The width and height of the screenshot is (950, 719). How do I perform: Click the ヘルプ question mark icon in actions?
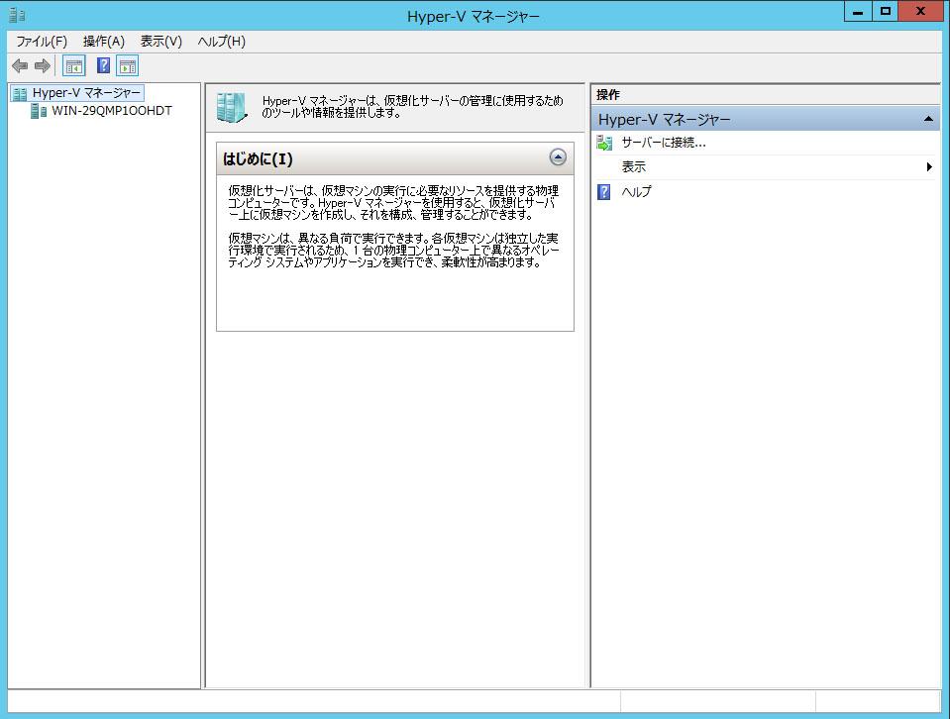pyautogui.click(x=604, y=192)
